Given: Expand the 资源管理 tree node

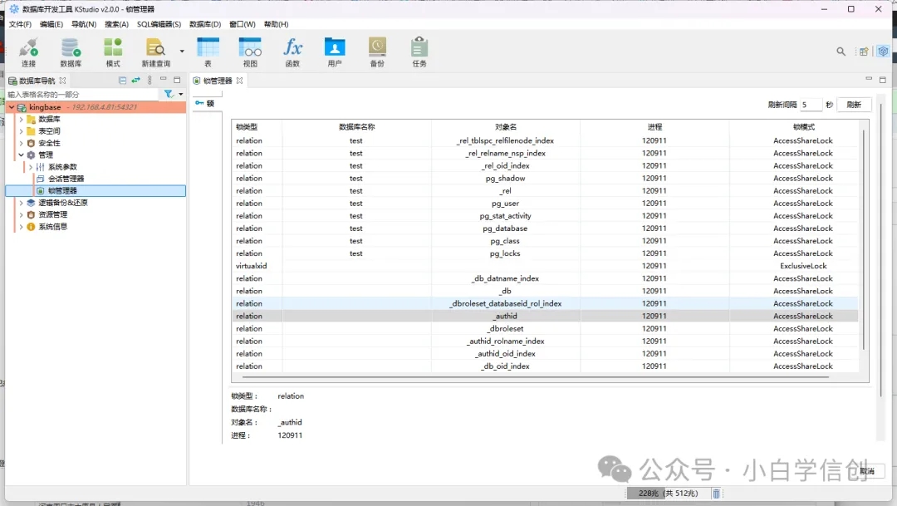Looking at the screenshot, I should coord(21,214).
